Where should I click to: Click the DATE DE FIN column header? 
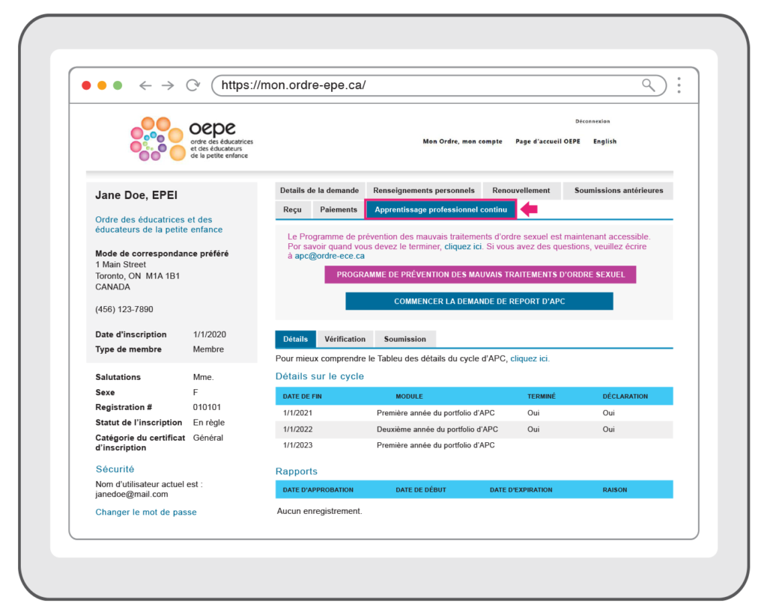point(303,397)
